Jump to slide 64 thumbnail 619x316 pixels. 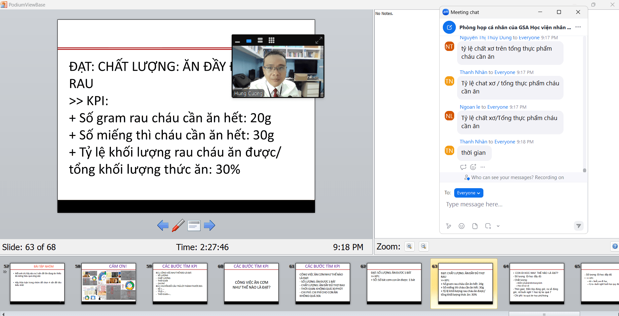537,284
